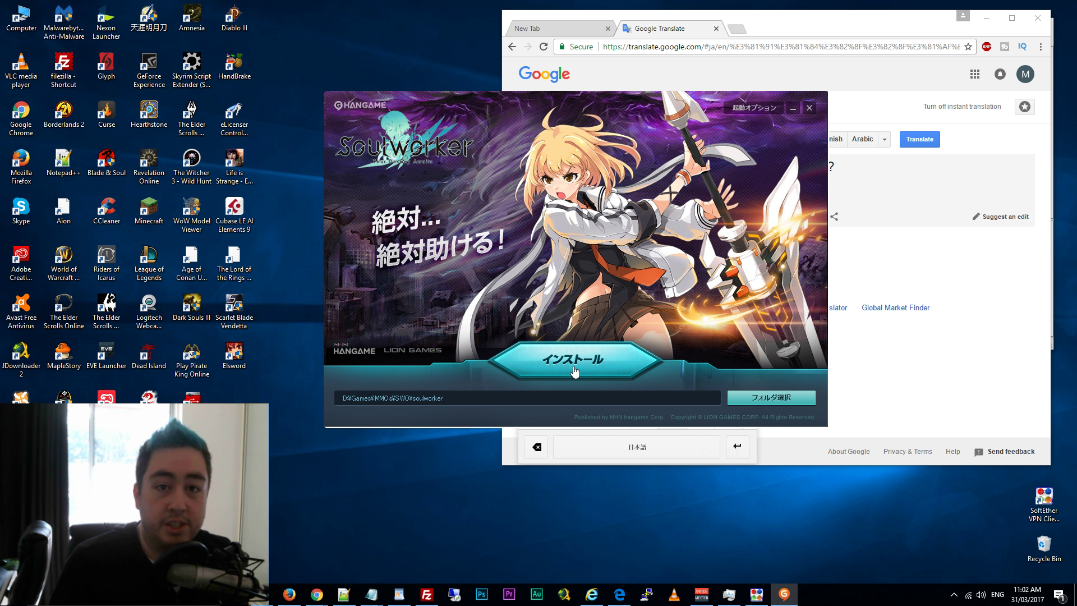
Task: Select the Elsword desktop icon
Action: click(234, 356)
